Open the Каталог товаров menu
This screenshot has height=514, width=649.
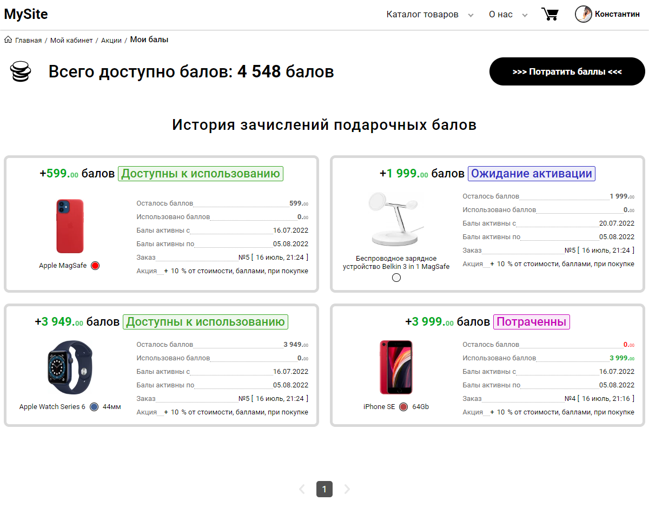tap(422, 15)
